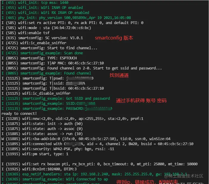Click 'wifi:state: assoc -> run (10)' line
209x184 pixels.
pyautogui.click(x=42, y=134)
